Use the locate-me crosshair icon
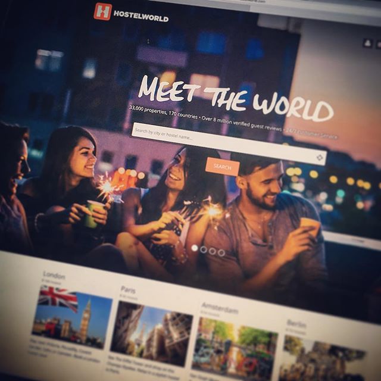381x381 pixels. [320, 157]
